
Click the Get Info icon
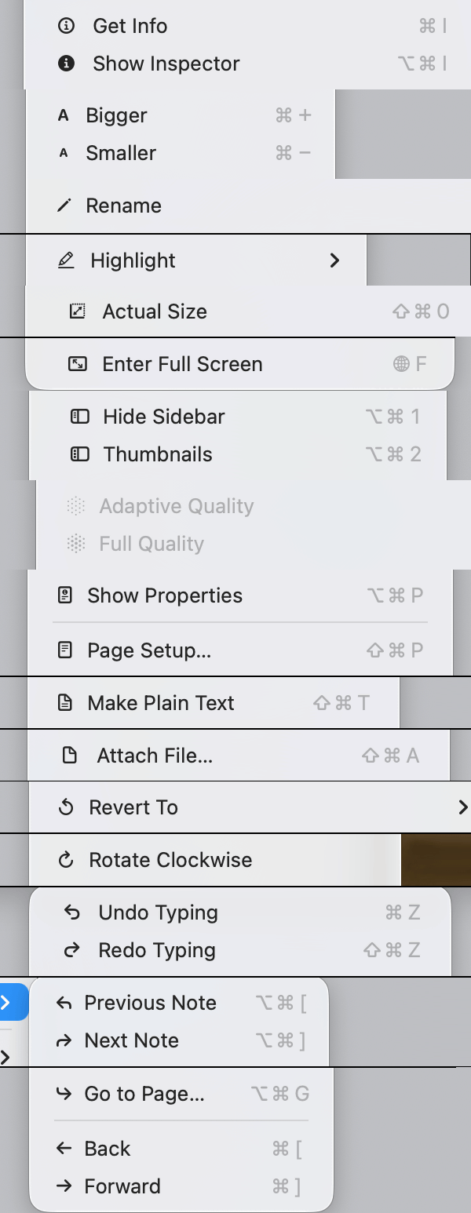(67, 26)
